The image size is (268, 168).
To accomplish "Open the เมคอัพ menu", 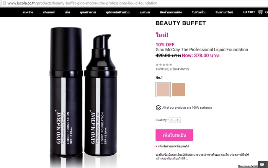I will click(x=28, y=12).
